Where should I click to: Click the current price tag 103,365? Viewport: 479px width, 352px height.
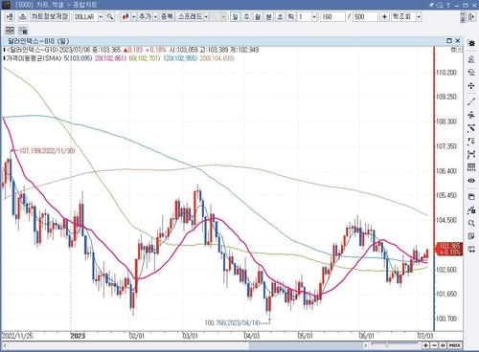pos(450,249)
